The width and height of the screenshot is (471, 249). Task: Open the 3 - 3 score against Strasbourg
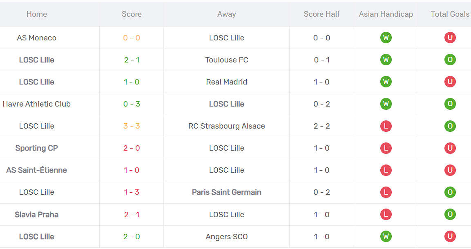(132, 126)
